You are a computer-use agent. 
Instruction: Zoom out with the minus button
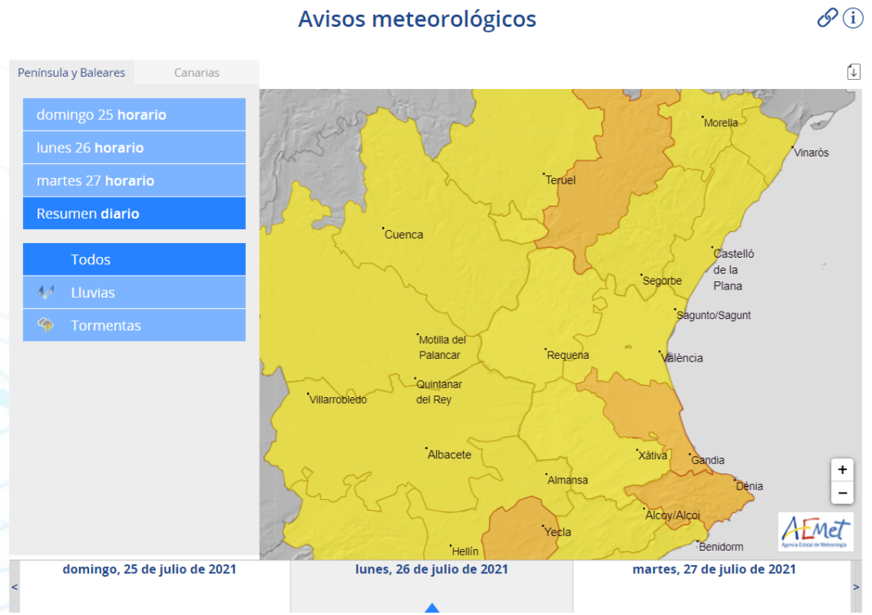842,493
